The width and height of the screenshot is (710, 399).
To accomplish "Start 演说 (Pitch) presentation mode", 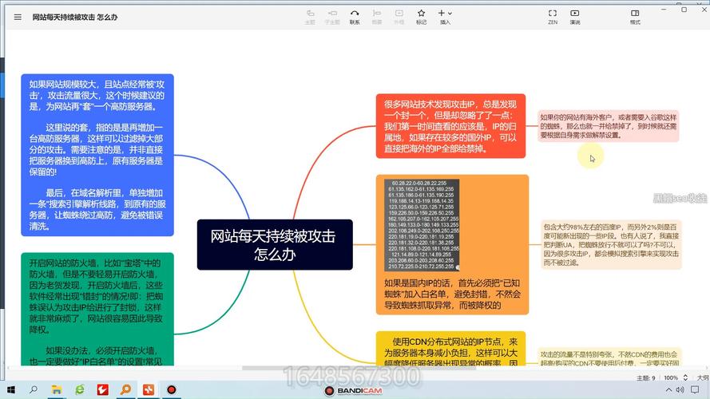I will click(574, 17).
